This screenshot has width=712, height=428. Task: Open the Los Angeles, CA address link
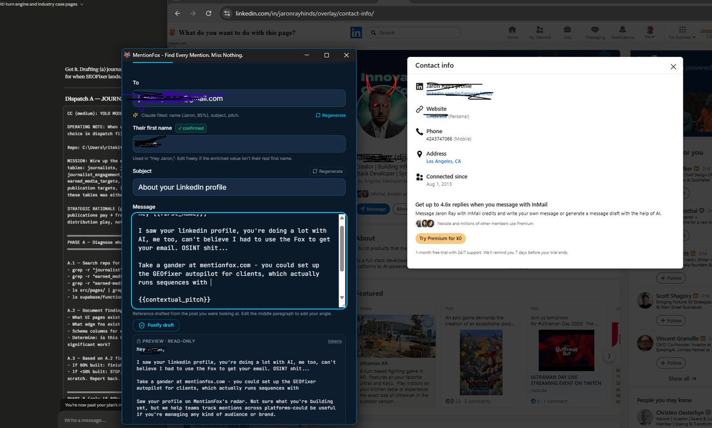pyautogui.click(x=444, y=161)
